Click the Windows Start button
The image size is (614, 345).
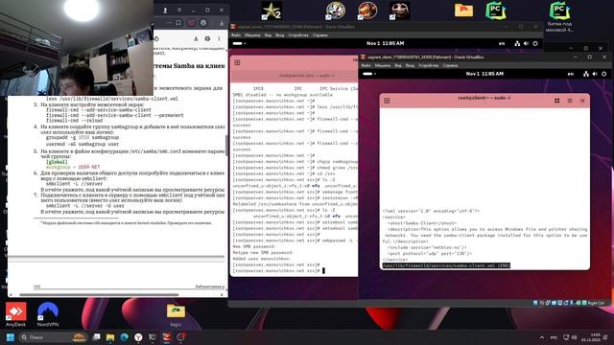[11, 337]
